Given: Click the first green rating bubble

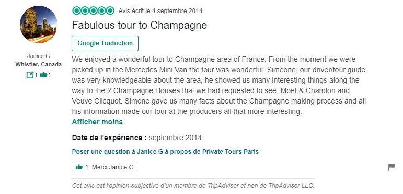Looking at the screenshot, I should (x=76, y=10).
